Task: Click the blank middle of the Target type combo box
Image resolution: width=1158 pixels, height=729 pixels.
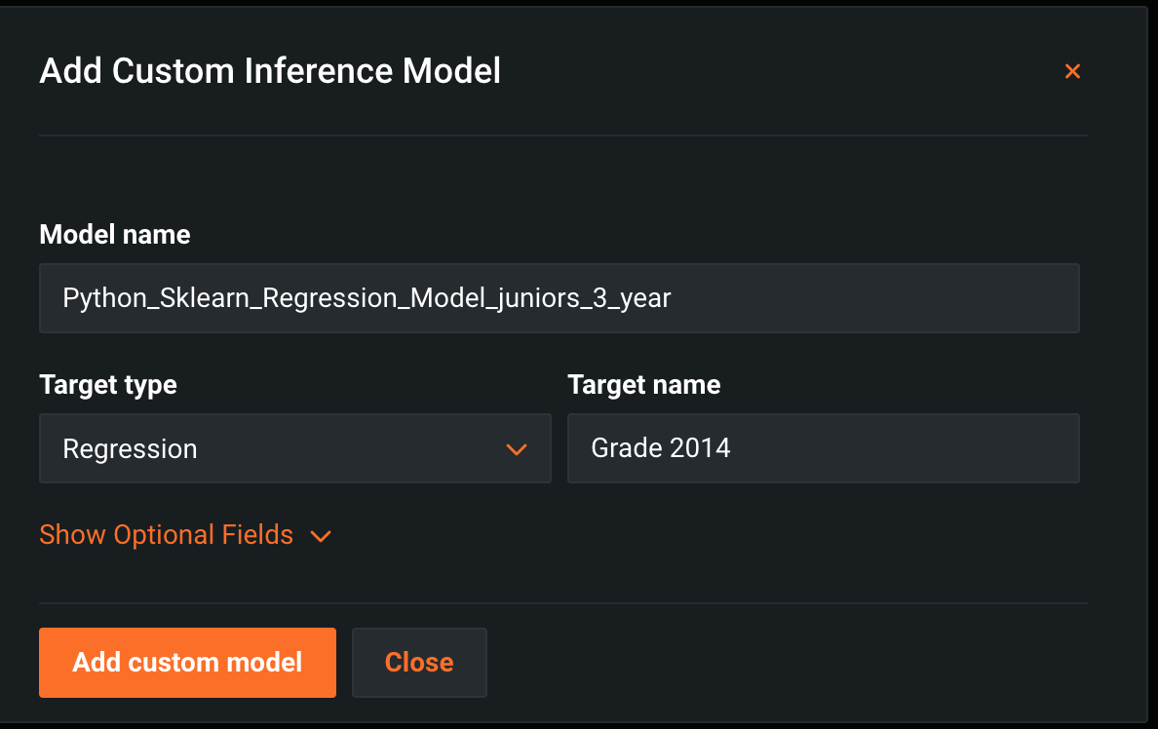Action: point(351,448)
